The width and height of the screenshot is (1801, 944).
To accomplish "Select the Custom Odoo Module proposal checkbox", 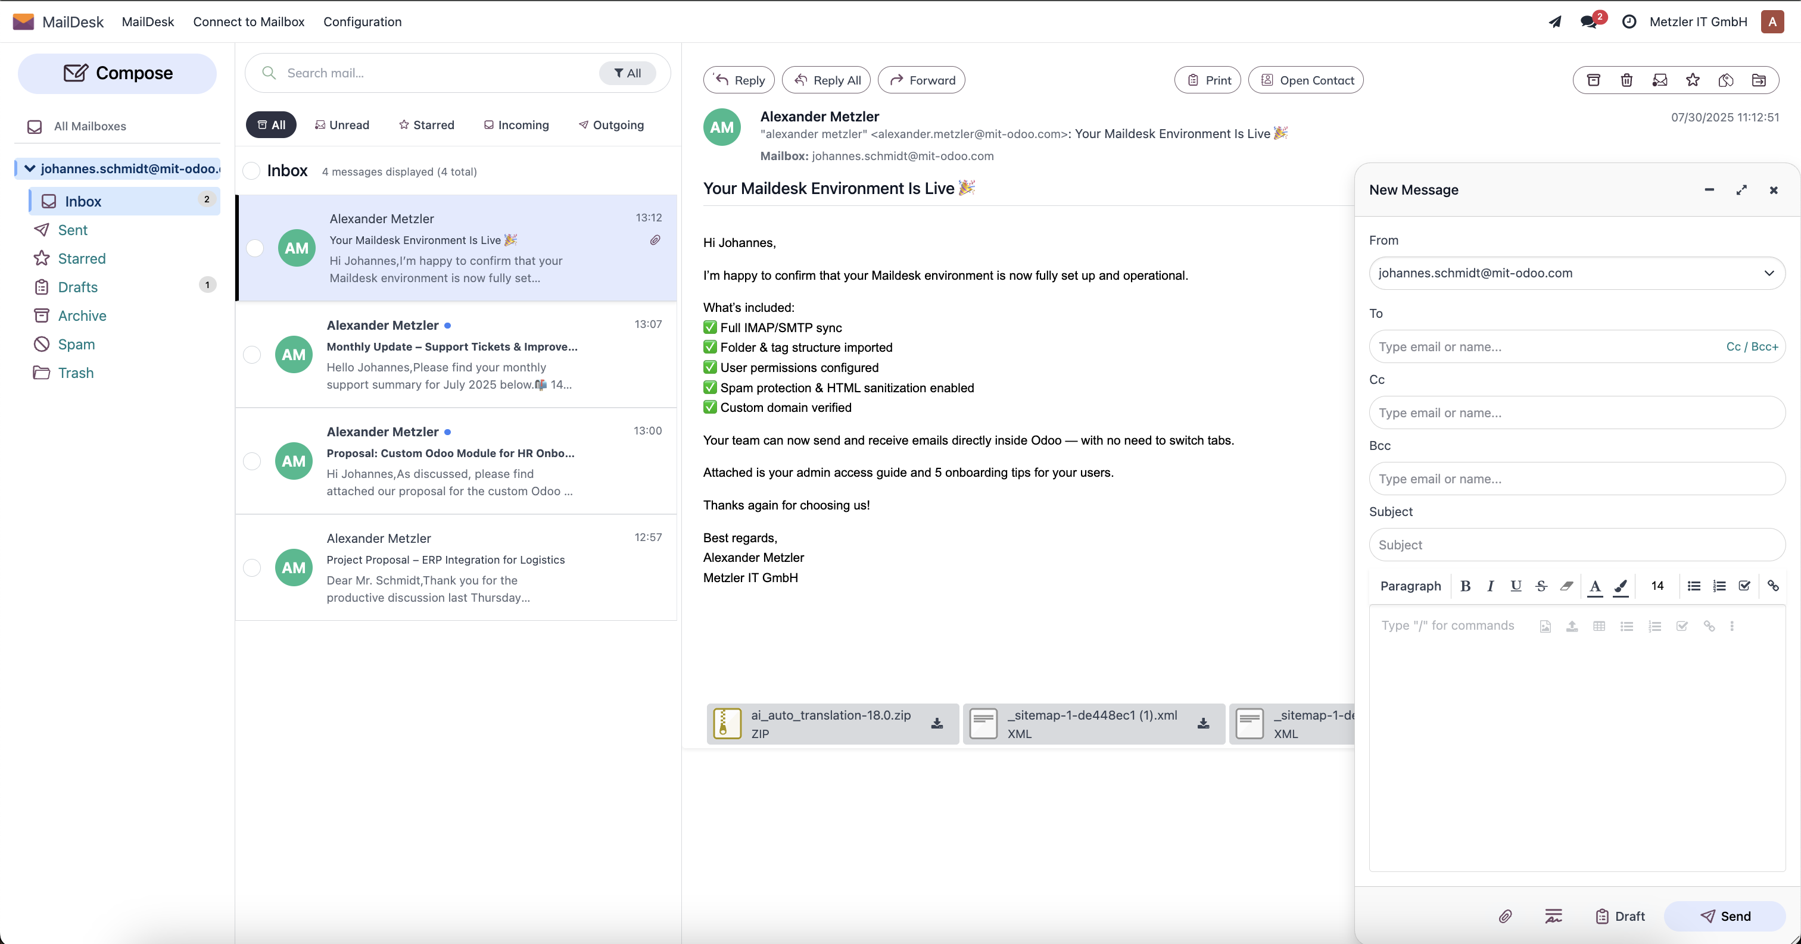I will (x=252, y=461).
